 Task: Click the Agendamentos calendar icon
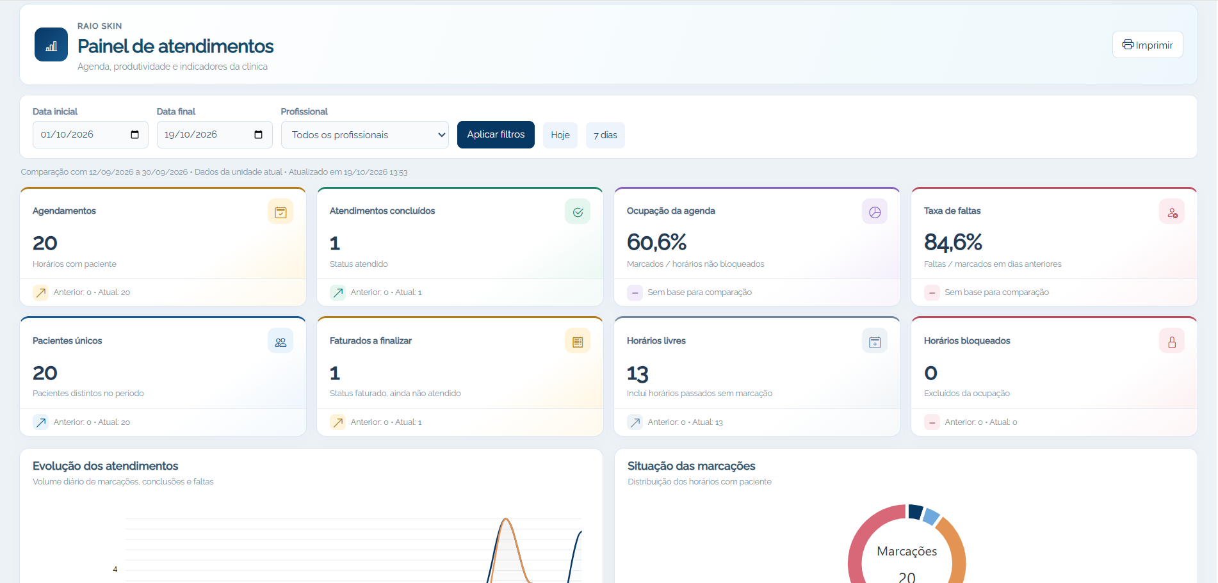pos(280,212)
